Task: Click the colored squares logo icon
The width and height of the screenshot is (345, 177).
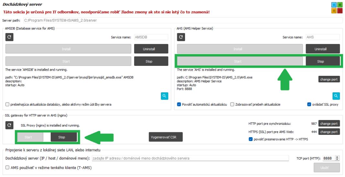Action: [x=337, y=8]
